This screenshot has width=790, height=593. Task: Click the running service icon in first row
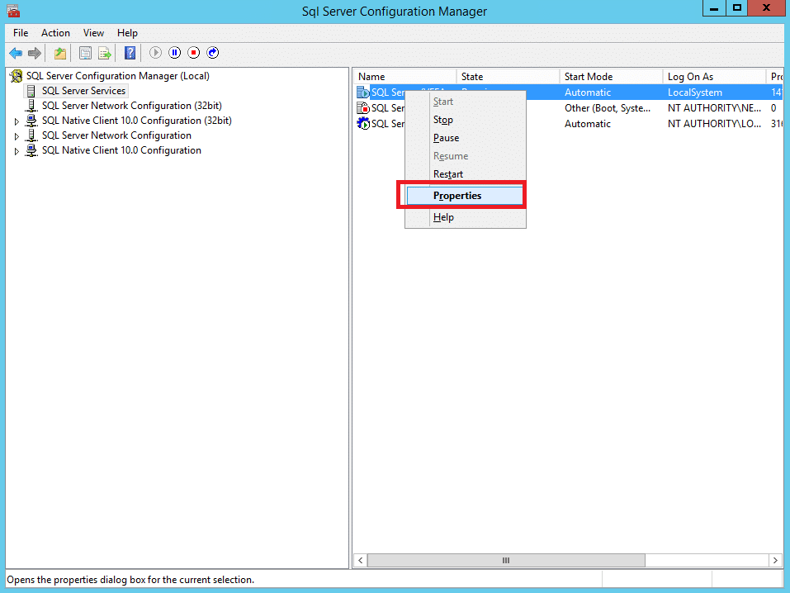(x=362, y=93)
